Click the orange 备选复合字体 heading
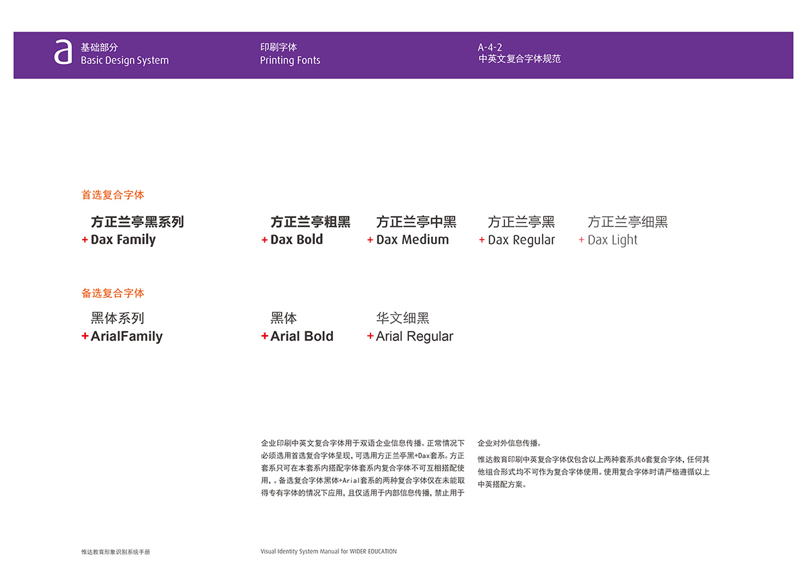The height and width of the screenshot is (571, 807). 113,293
